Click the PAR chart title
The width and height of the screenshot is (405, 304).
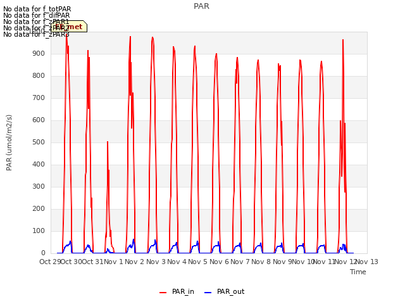[x=201, y=6]
